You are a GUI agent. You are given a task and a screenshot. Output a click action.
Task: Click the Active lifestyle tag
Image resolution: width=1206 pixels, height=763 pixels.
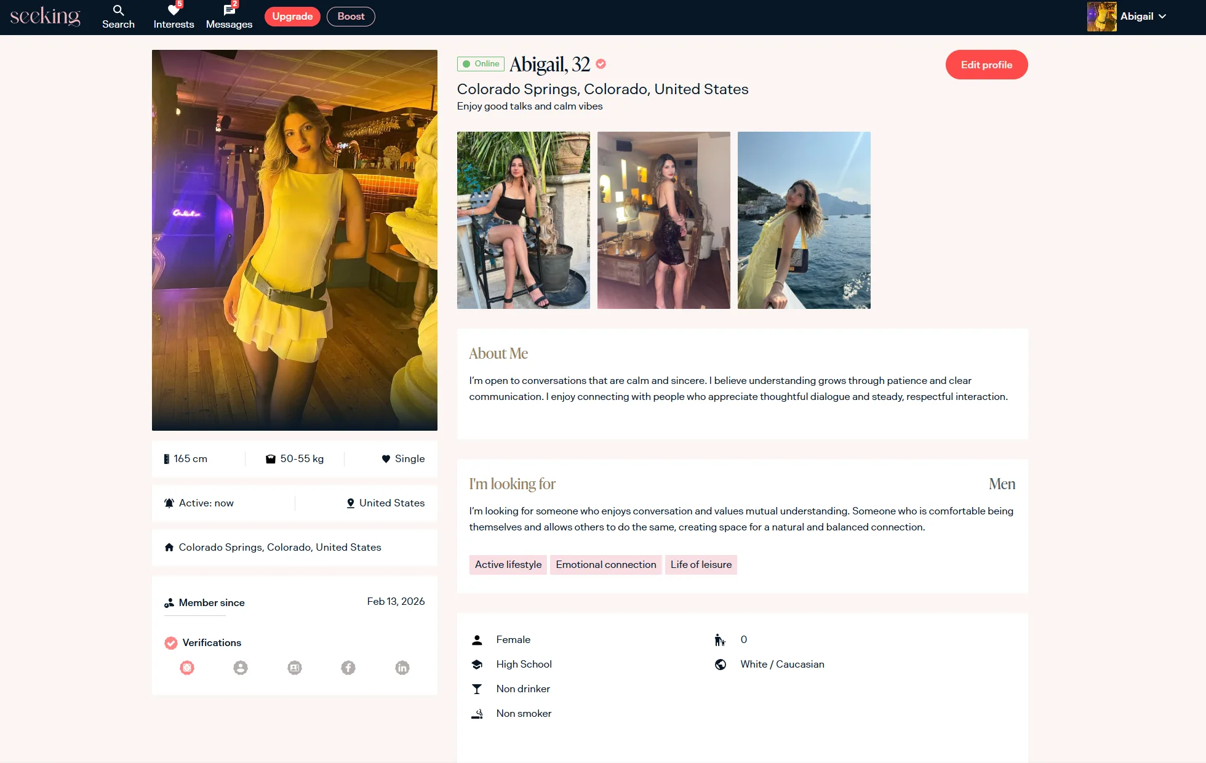tap(508, 564)
